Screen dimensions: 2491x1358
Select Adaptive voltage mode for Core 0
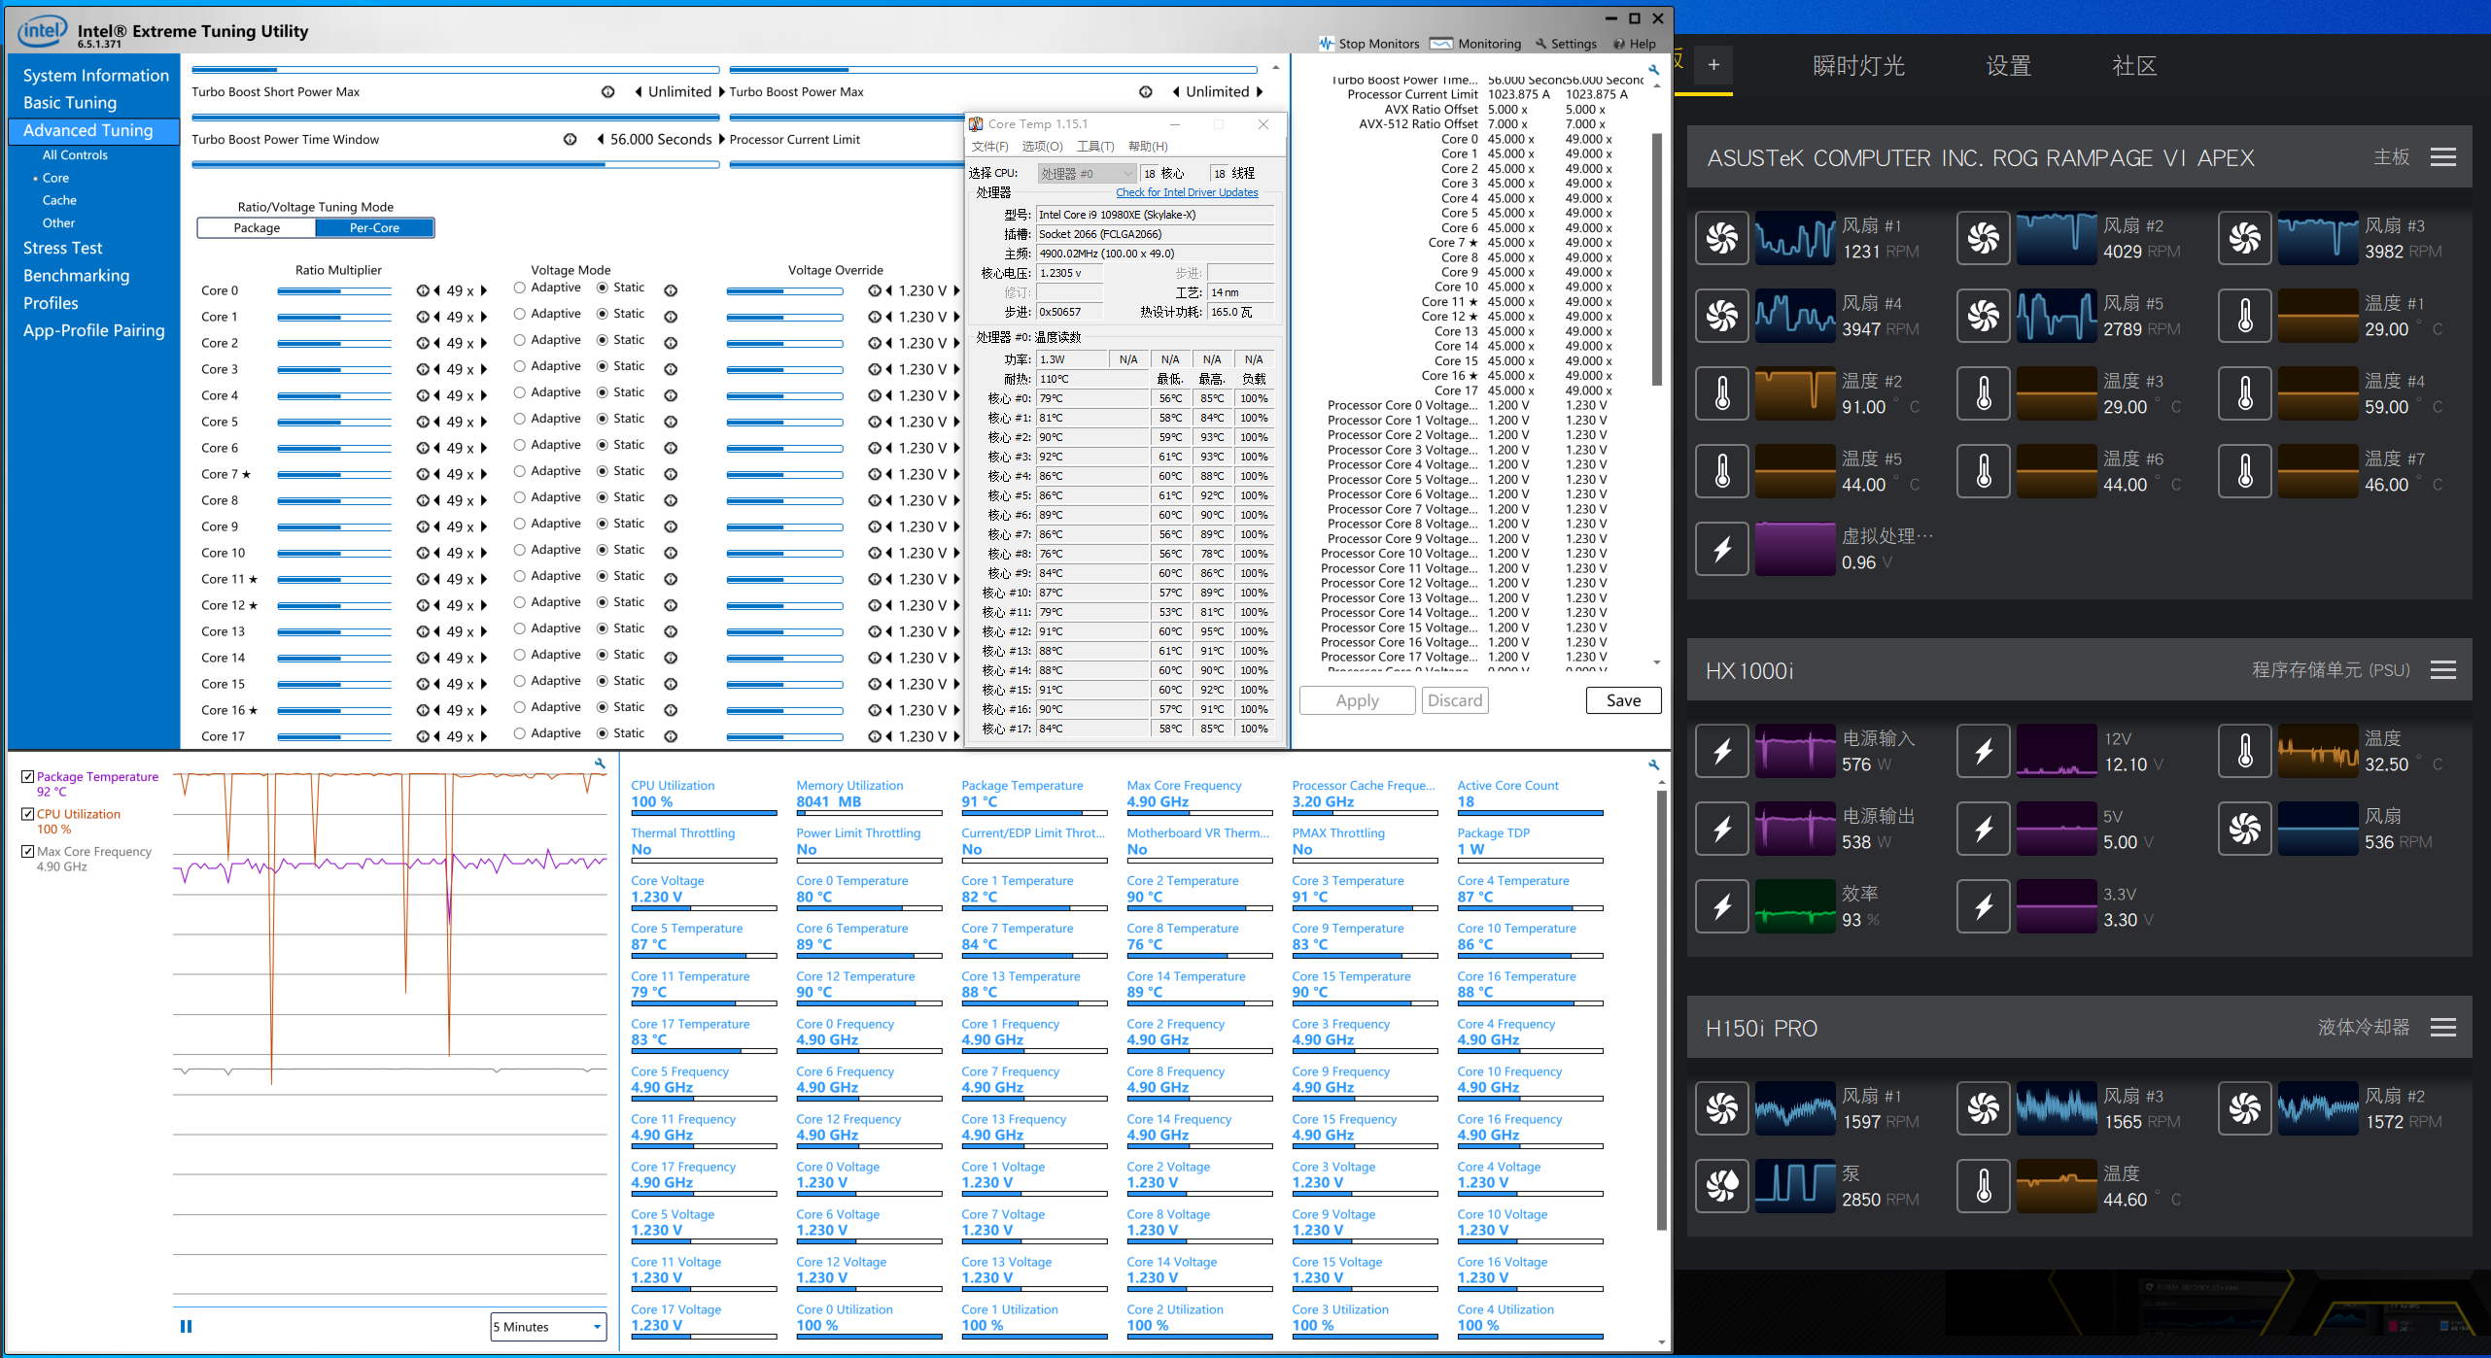click(520, 288)
